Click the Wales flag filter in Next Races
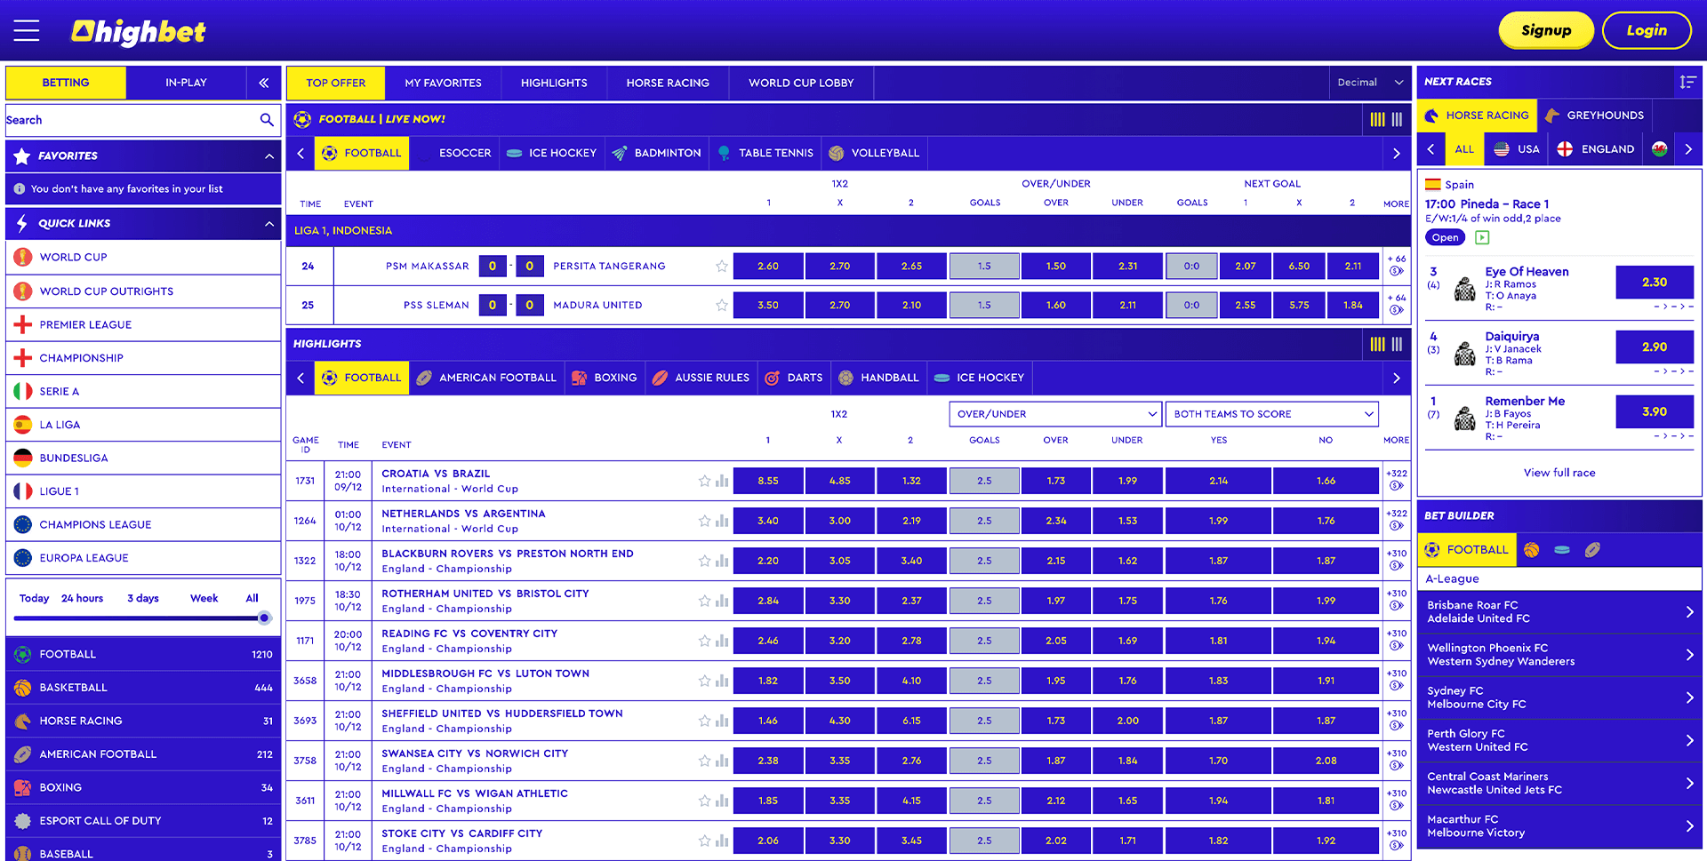Screen dimensions: 1707x861 point(1659,149)
